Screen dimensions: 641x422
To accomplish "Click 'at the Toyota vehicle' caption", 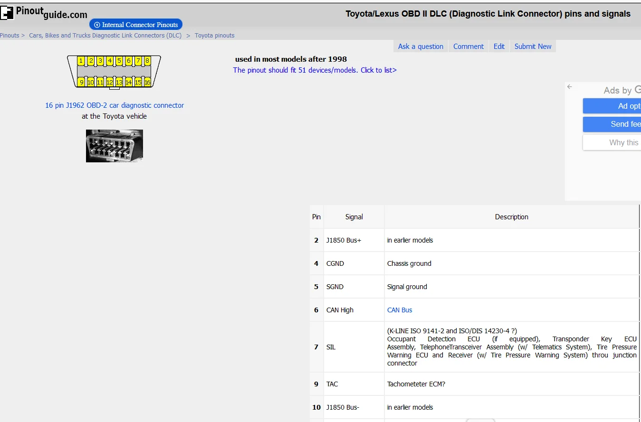I will pos(114,116).
